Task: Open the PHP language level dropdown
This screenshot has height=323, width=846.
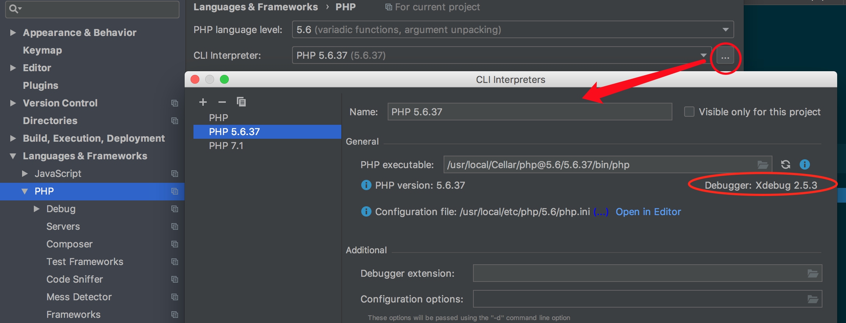Action: coord(725,30)
